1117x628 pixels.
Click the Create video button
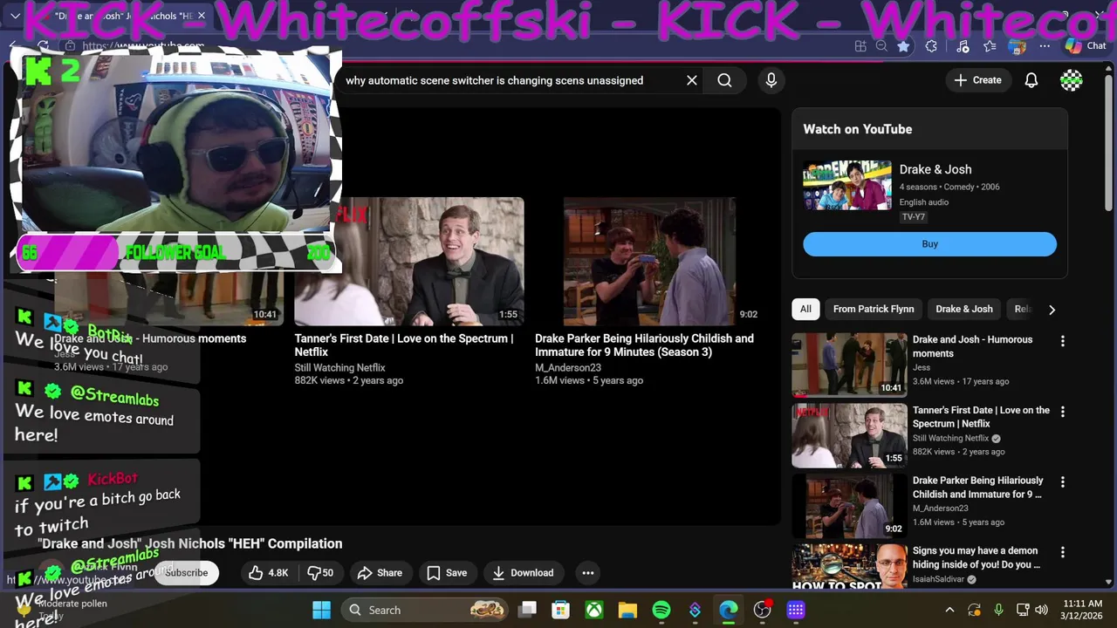tap(977, 80)
